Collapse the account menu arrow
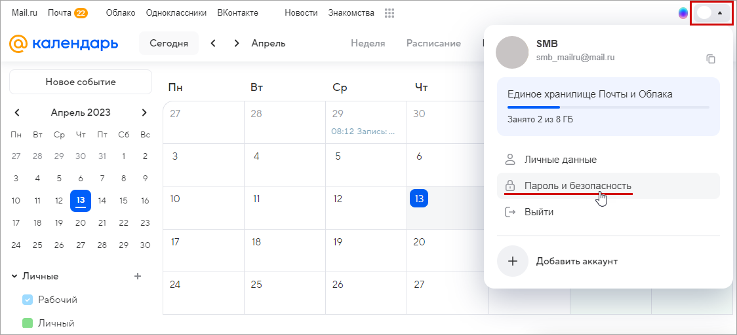Screen dimensions: 737x335 (720, 12)
